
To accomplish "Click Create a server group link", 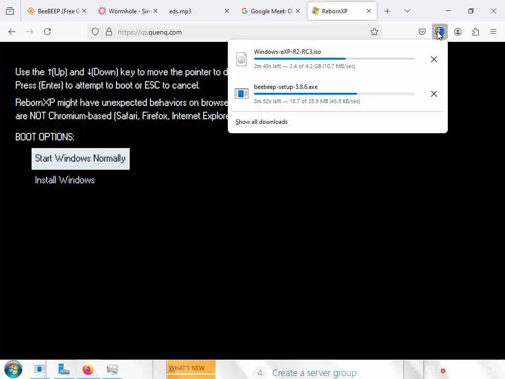I will point(314,373).
